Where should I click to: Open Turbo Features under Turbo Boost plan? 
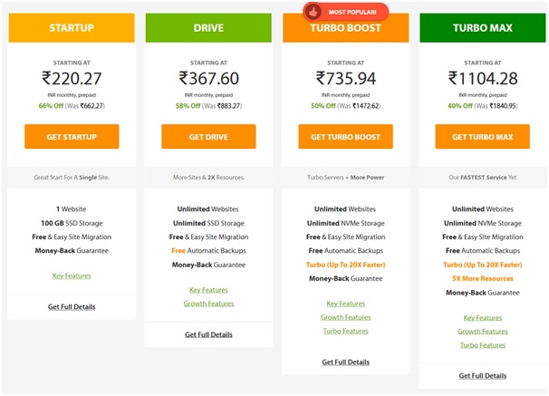[x=345, y=331]
